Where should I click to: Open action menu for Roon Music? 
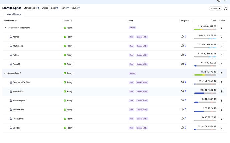click(x=221, y=110)
